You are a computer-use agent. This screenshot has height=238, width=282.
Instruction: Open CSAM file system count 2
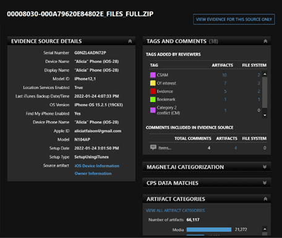click(x=258, y=75)
